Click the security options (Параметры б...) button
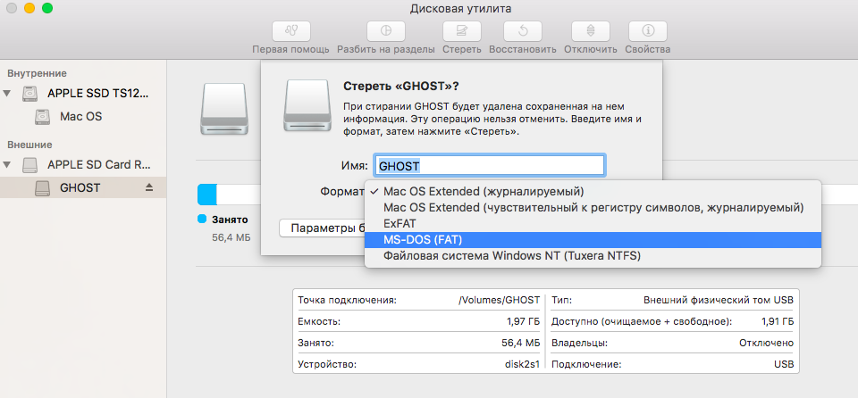Image resolution: width=858 pixels, height=398 pixels. pyautogui.click(x=323, y=228)
